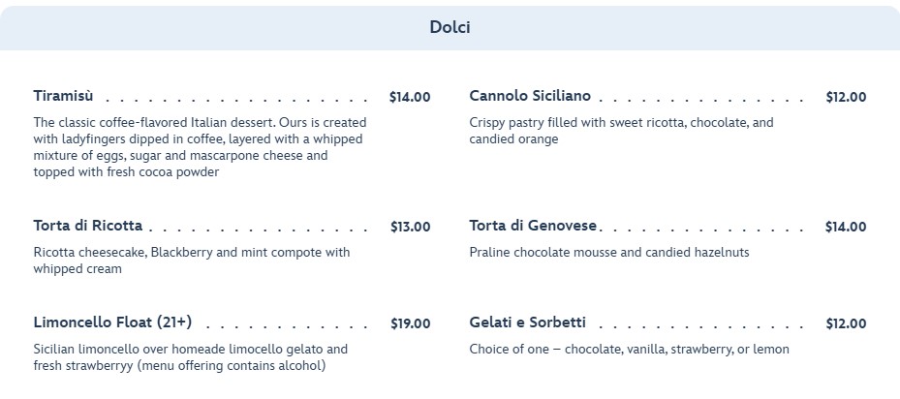This screenshot has height=399, width=900.
Task: Select the Torta di Genovese $14.00 price
Action: (x=846, y=227)
